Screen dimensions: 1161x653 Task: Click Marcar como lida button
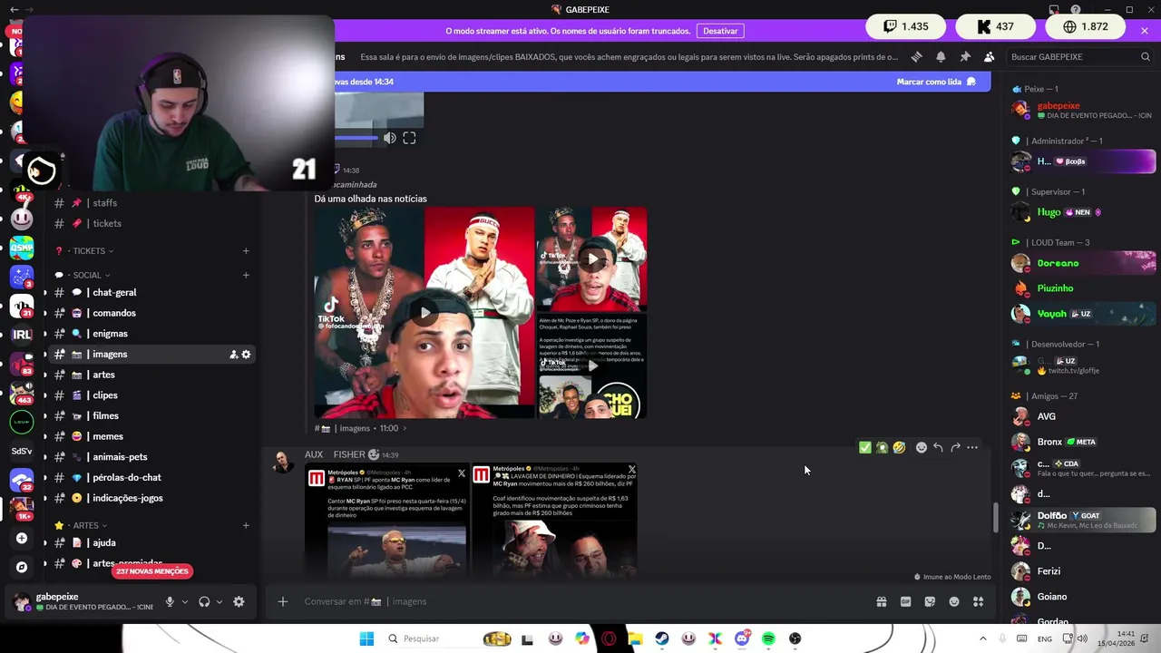[x=936, y=82]
